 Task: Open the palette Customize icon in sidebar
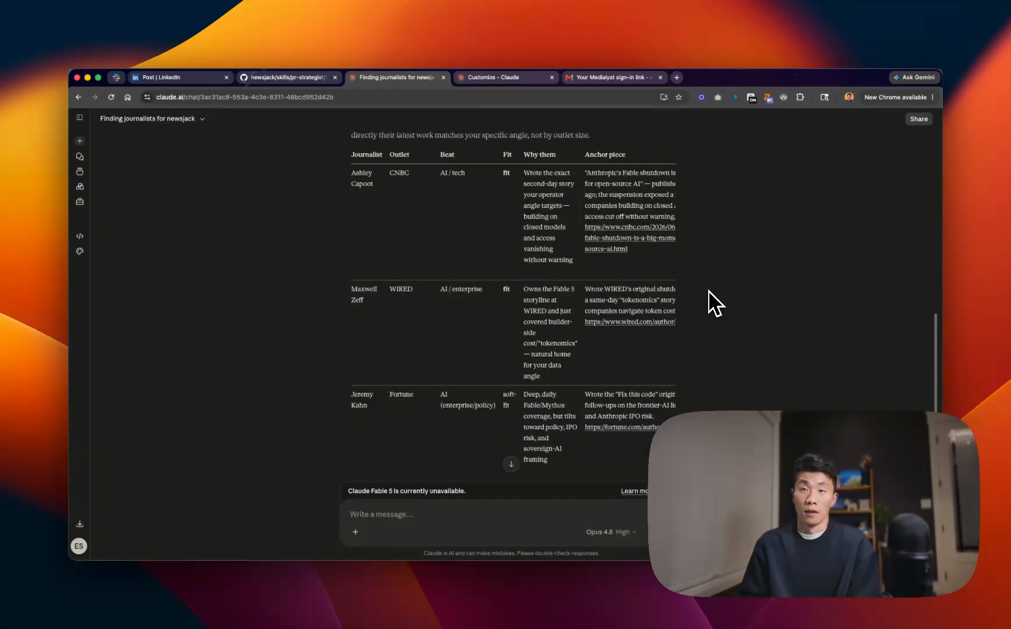pyautogui.click(x=80, y=251)
